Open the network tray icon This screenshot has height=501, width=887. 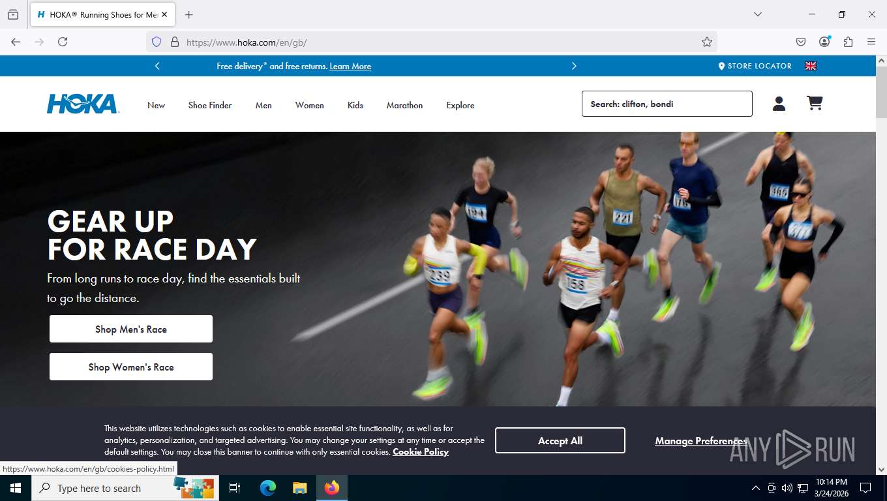(803, 488)
